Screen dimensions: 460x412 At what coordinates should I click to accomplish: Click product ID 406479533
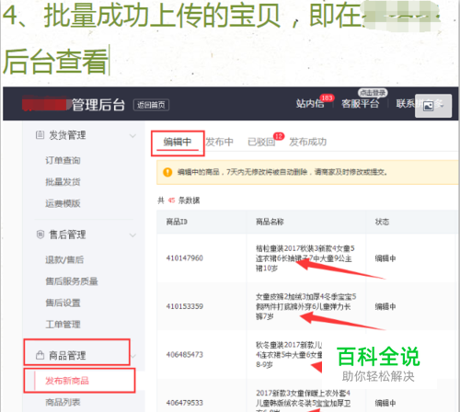(x=185, y=403)
